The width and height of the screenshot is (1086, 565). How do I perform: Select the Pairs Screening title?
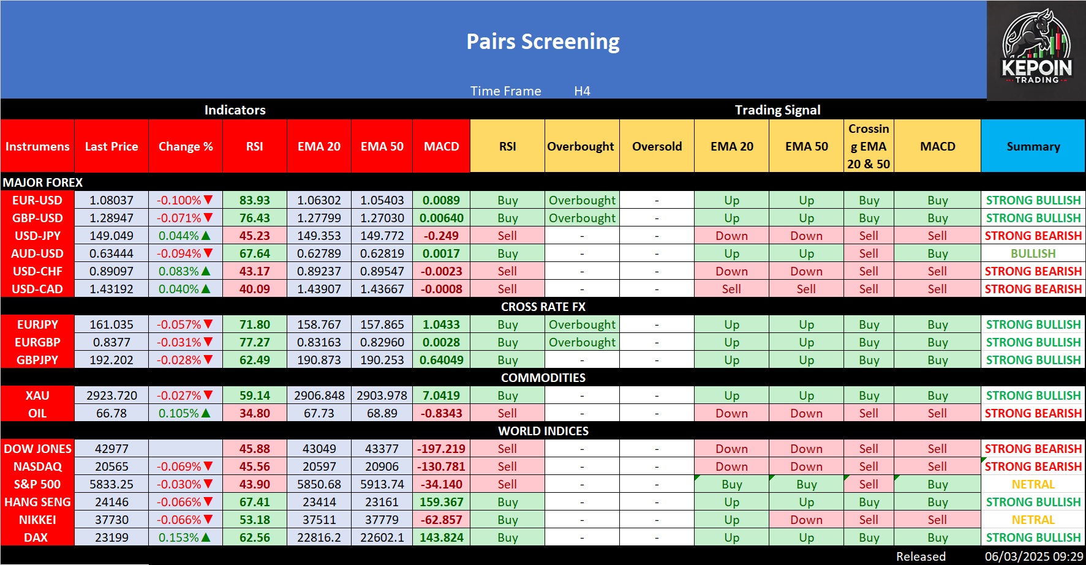543,42
